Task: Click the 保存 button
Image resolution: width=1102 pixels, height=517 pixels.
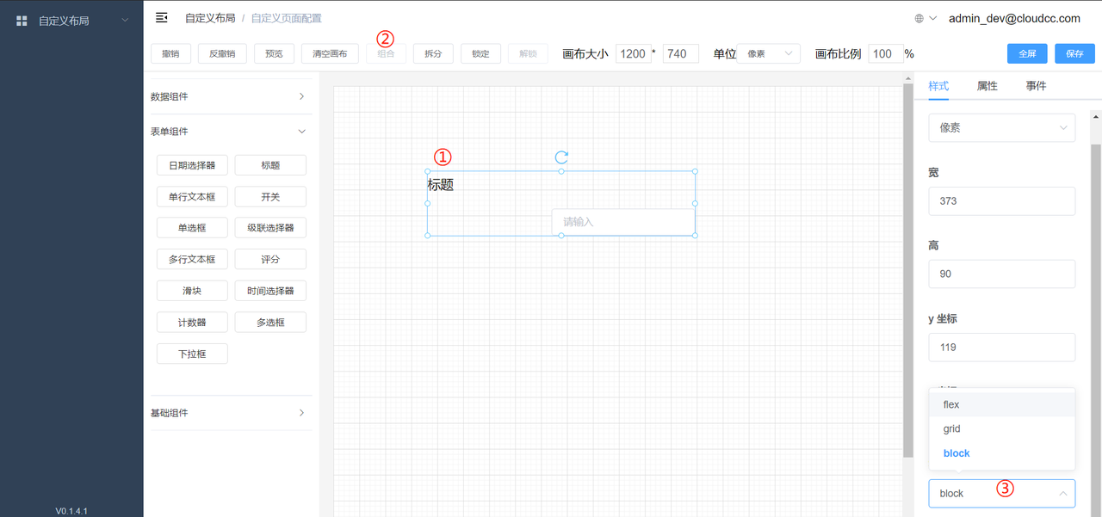Action: (x=1074, y=53)
